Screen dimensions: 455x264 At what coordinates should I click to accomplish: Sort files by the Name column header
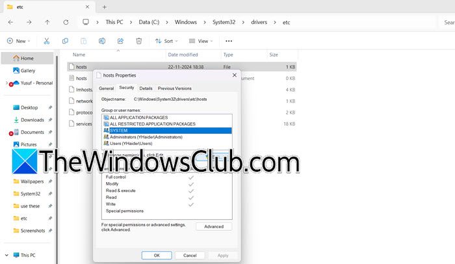tap(79, 55)
